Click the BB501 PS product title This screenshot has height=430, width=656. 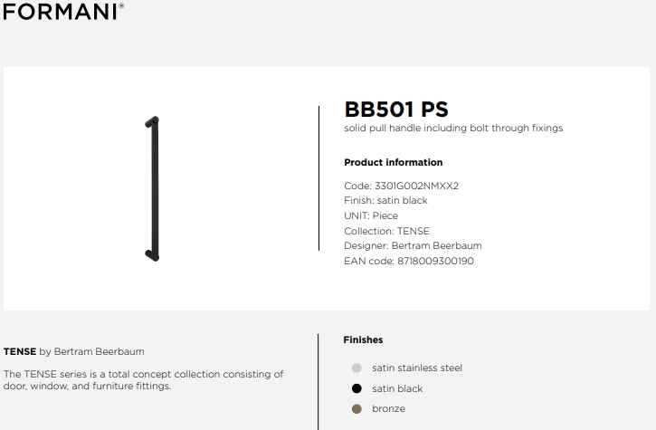[395, 110]
